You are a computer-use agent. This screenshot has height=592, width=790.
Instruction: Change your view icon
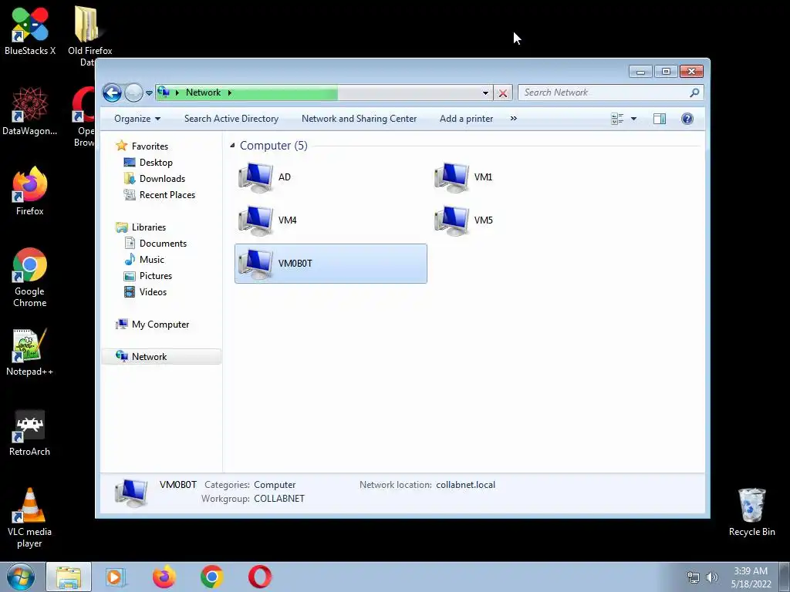coord(617,119)
